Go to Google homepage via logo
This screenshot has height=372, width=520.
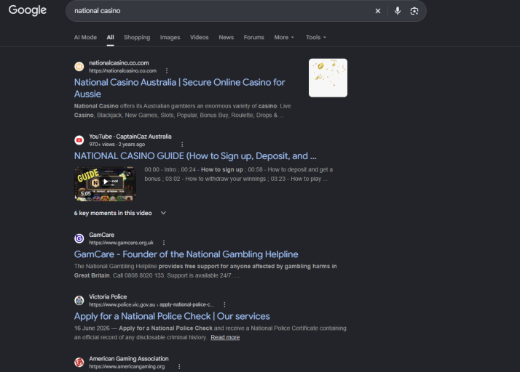(x=28, y=10)
